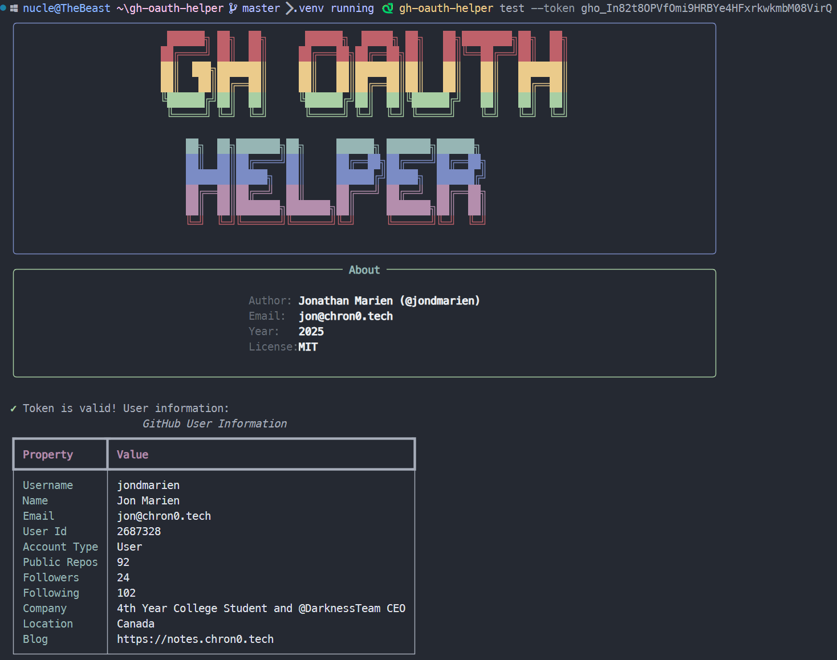Click 'Token is valid! User information:' message
This screenshot has height=660, width=837.
point(126,409)
